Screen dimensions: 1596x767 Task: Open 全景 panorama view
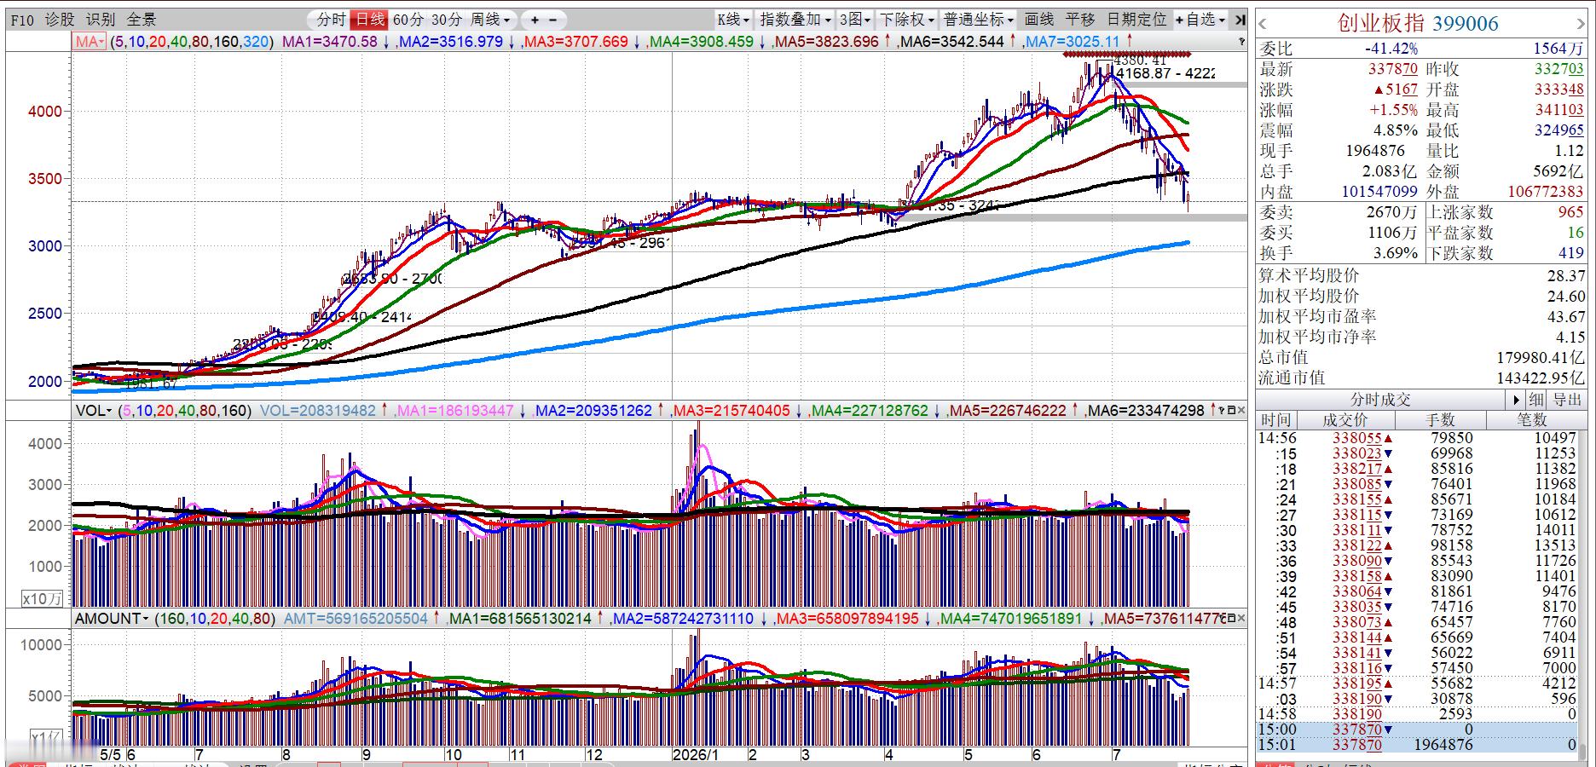(x=142, y=20)
